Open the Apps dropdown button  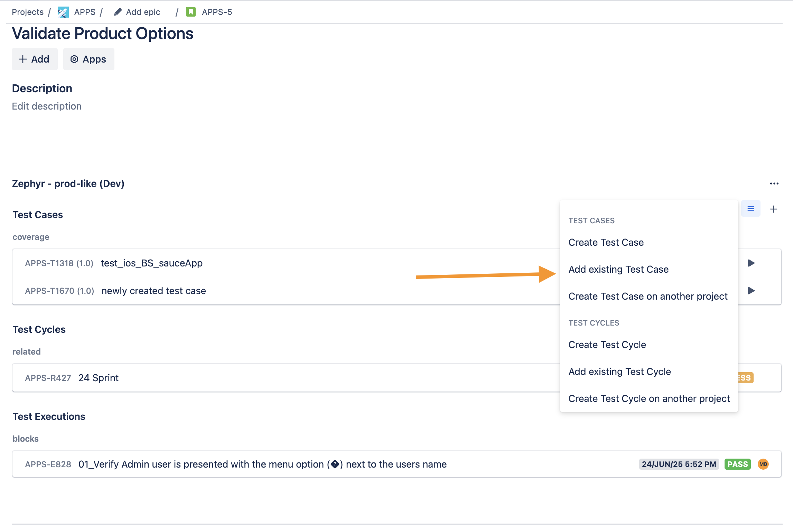coord(88,59)
